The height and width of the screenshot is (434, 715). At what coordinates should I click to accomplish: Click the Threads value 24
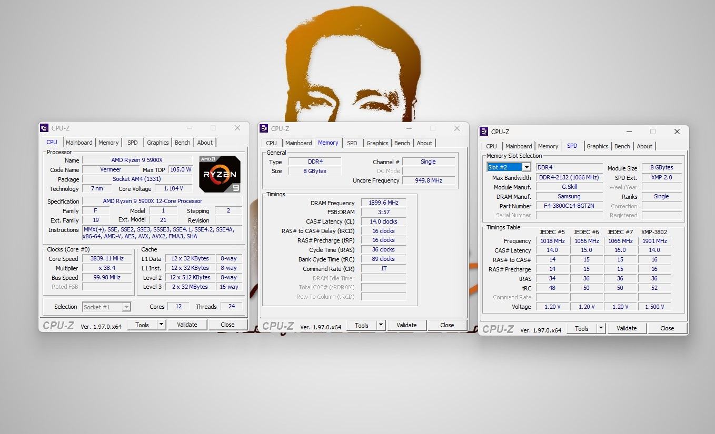coord(231,306)
